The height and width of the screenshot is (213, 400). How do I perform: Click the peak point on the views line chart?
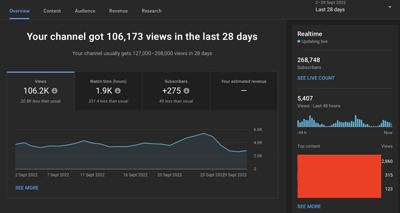(x=203, y=133)
